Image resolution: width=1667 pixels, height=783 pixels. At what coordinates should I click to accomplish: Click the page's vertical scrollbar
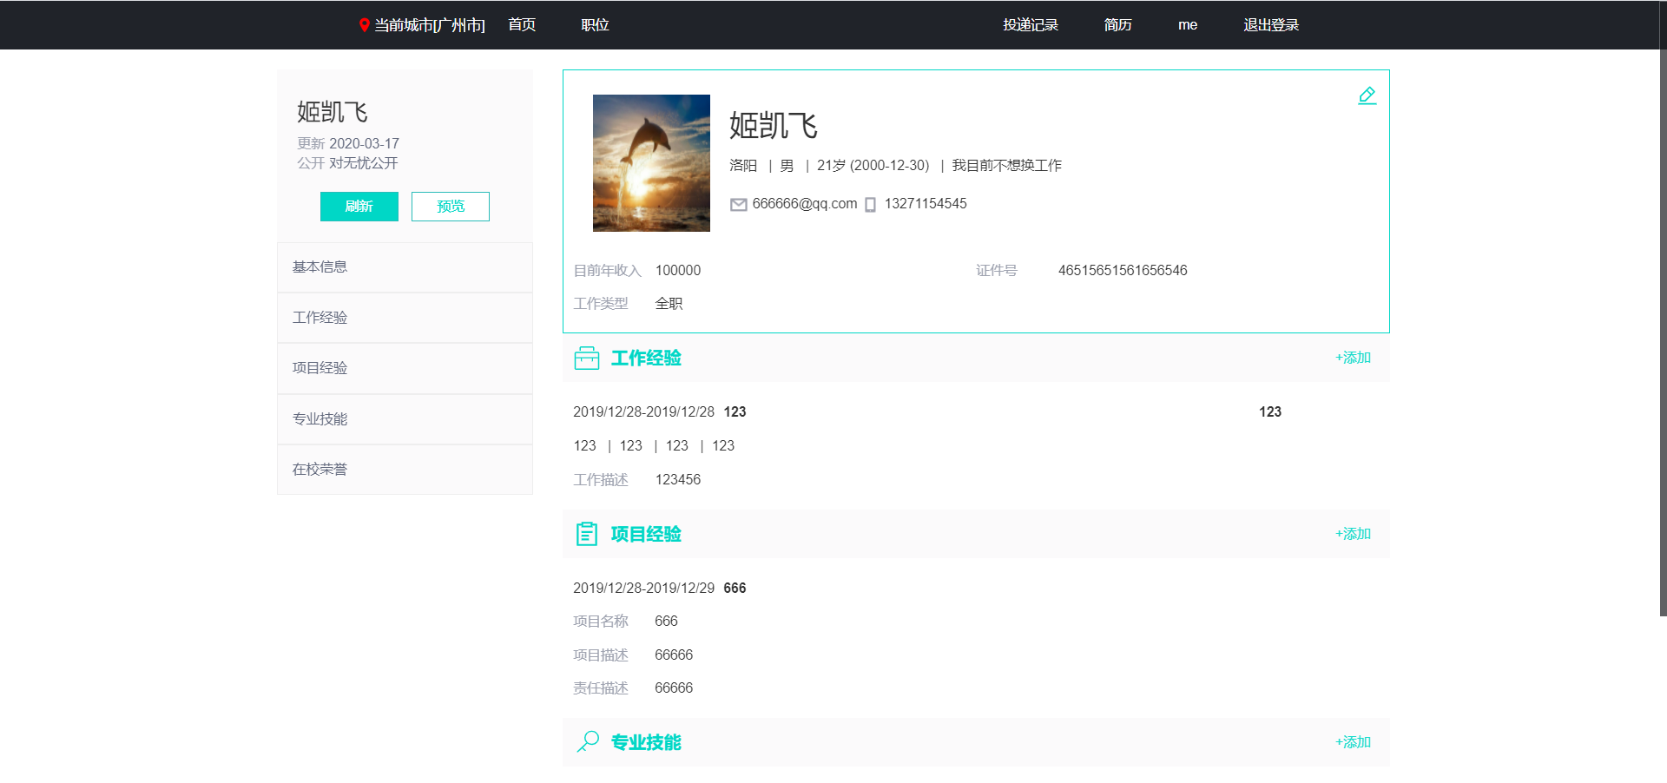point(1663,330)
